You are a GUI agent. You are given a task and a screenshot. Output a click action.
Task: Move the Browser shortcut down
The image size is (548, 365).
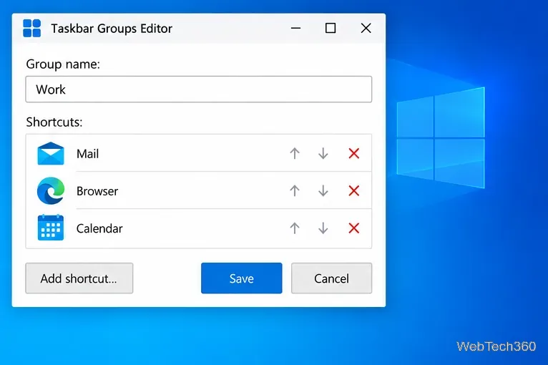pyautogui.click(x=323, y=191)
